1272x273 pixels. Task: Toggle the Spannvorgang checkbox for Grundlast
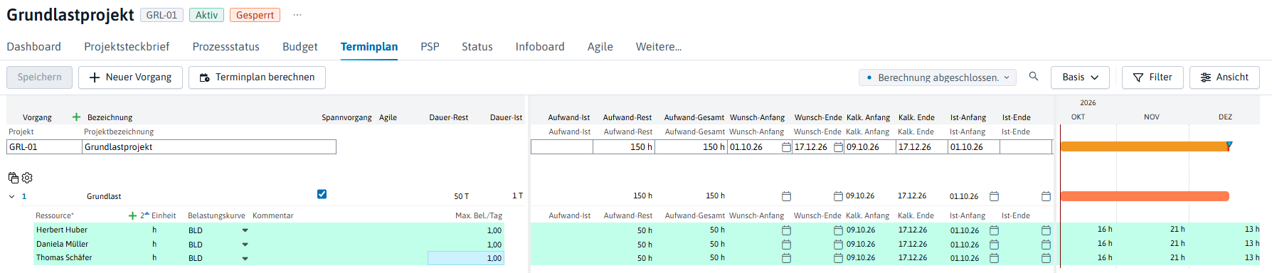(322, 194)
